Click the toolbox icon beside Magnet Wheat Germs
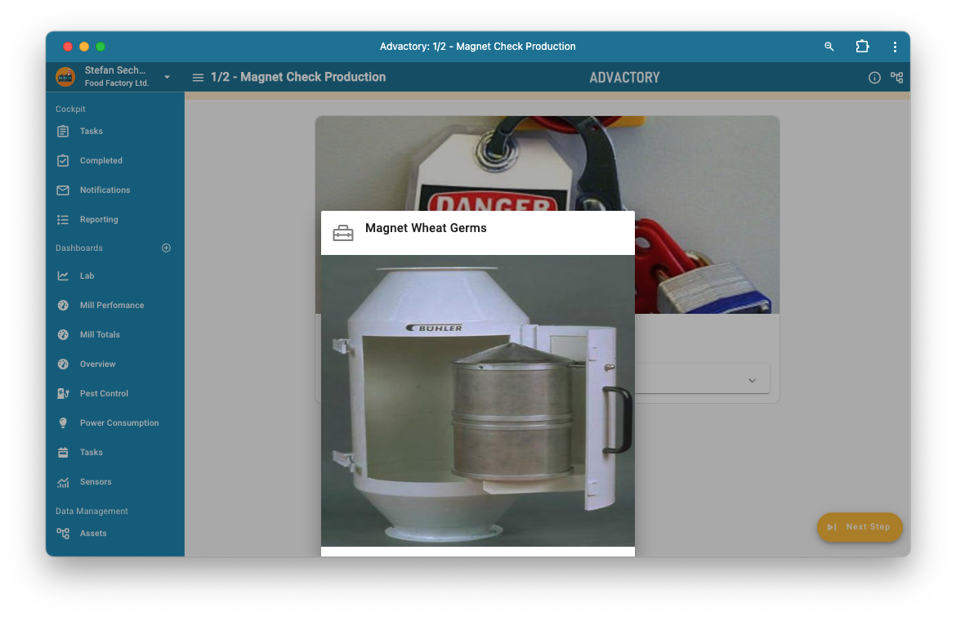This screenshot has width=956, height=617. pos(343,233)
